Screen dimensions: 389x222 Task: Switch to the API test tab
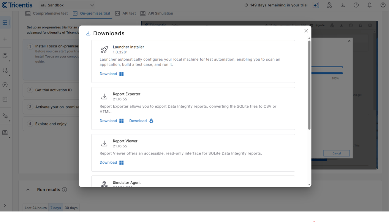click(x=125, y=13)
